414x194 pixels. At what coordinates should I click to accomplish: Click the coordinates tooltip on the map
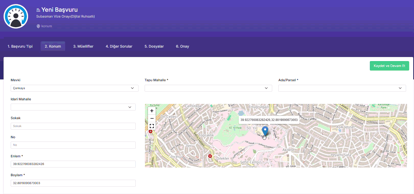(x=269, y=120)
